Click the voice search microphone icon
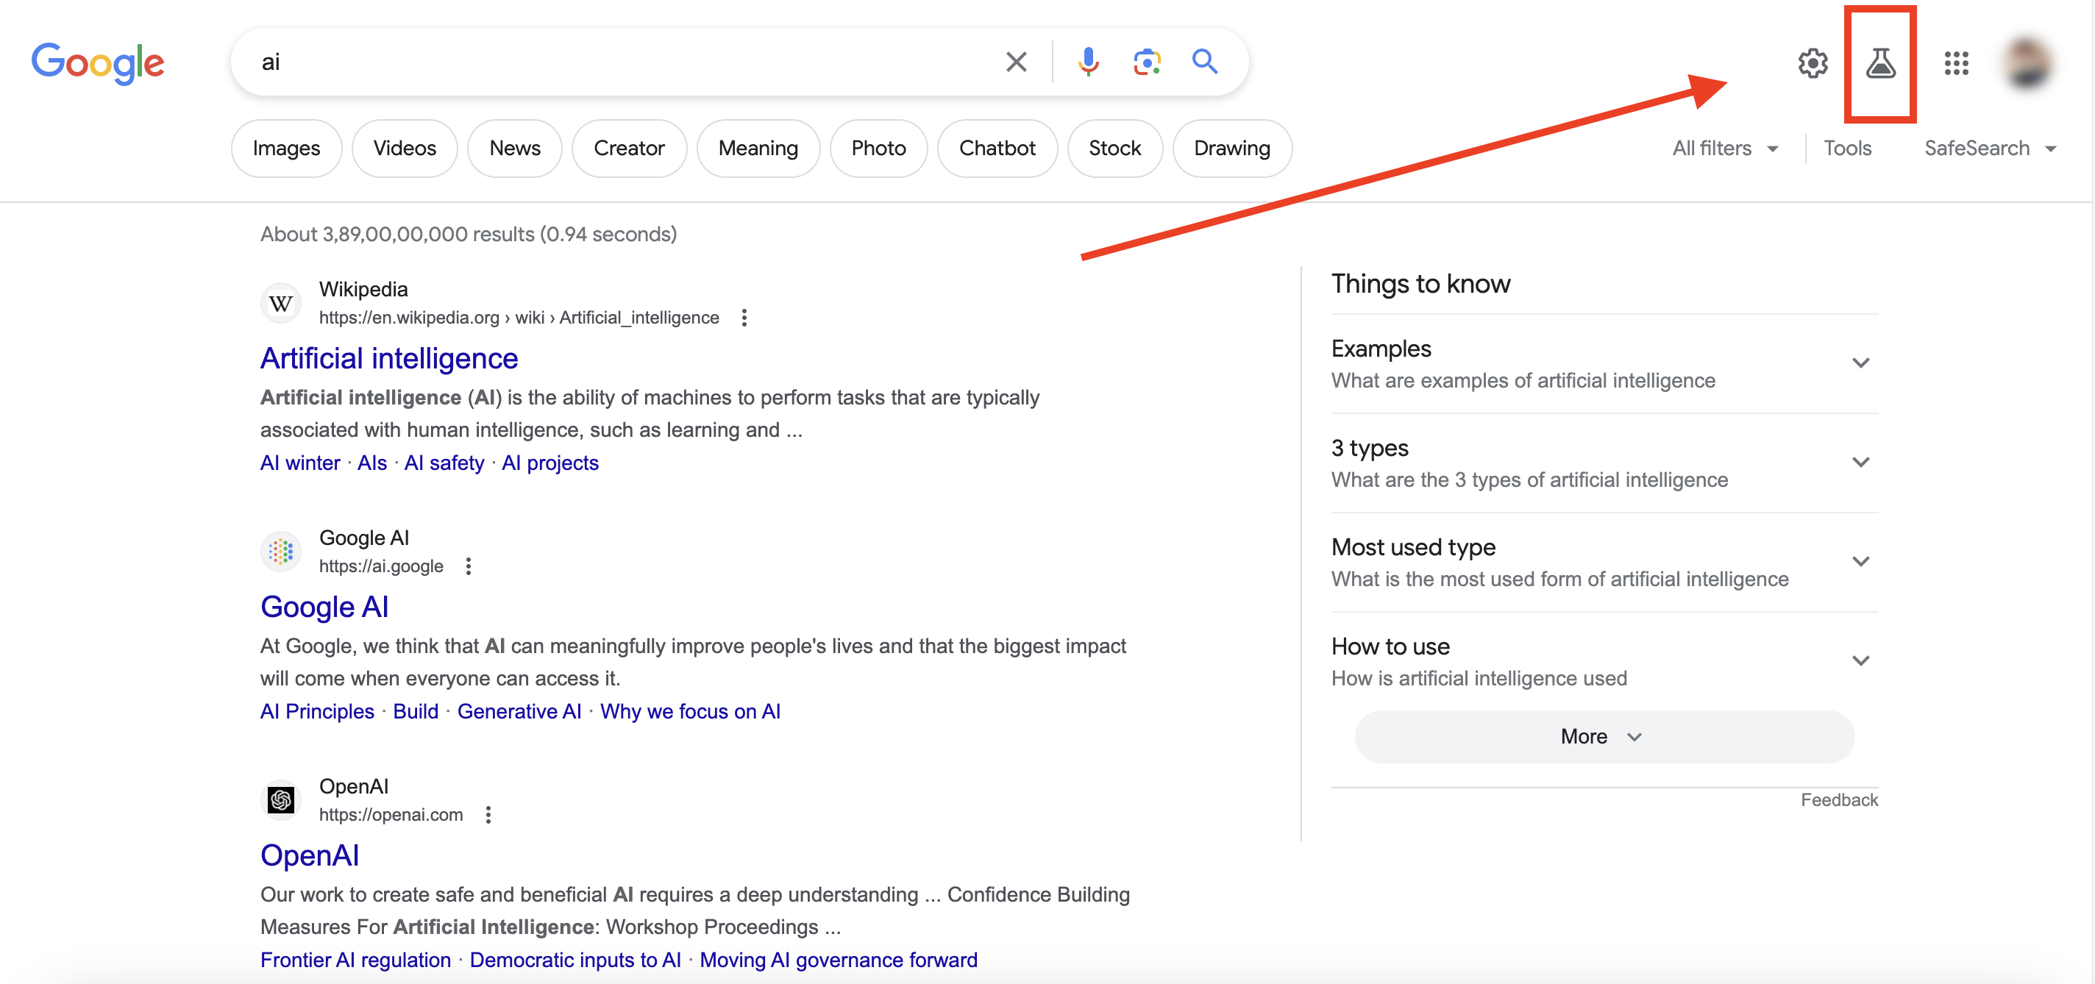This screenshot has height=984, width=2095. point(1089,62)
